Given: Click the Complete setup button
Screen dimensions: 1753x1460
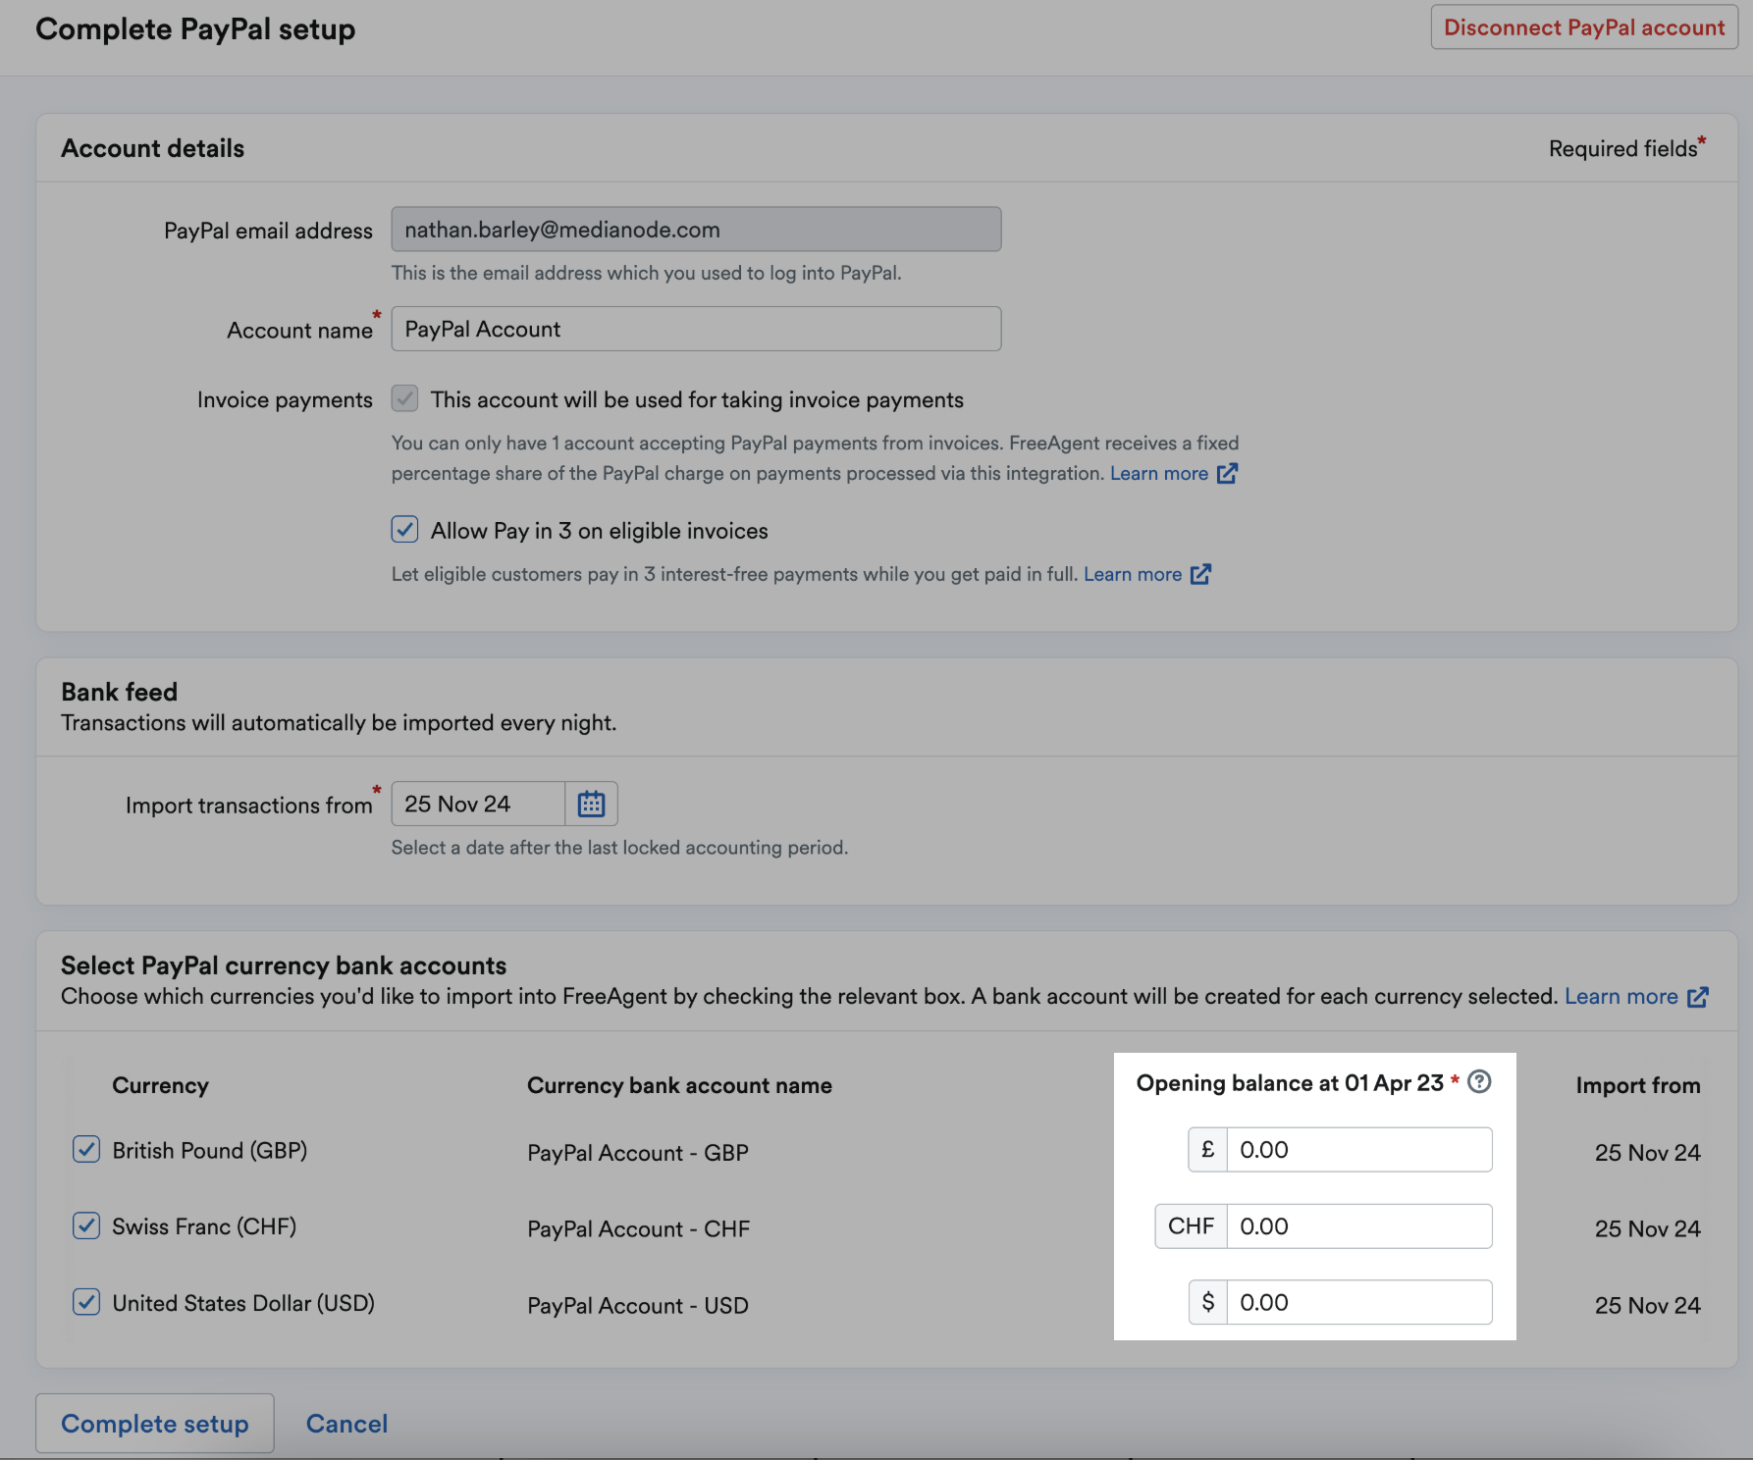Looking at the screenshot, I should pos(155,1424).
